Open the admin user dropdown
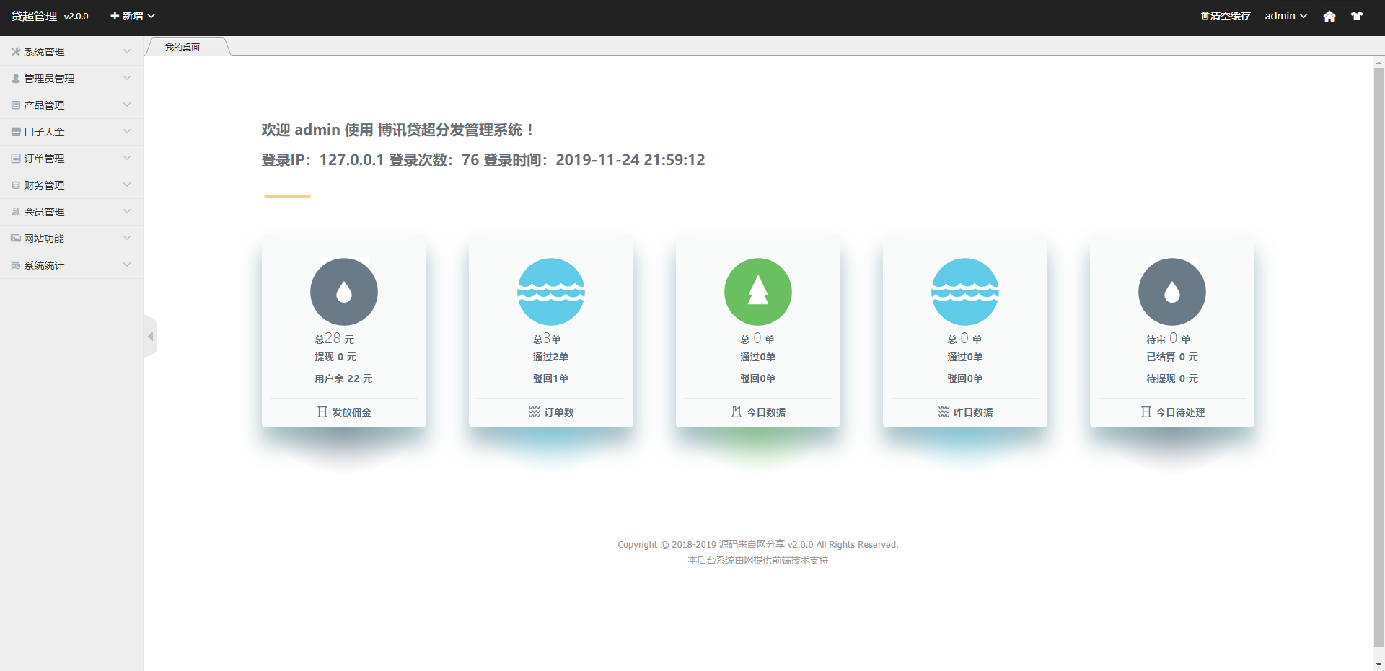 pyautogui.click(x=1286, y=16)
